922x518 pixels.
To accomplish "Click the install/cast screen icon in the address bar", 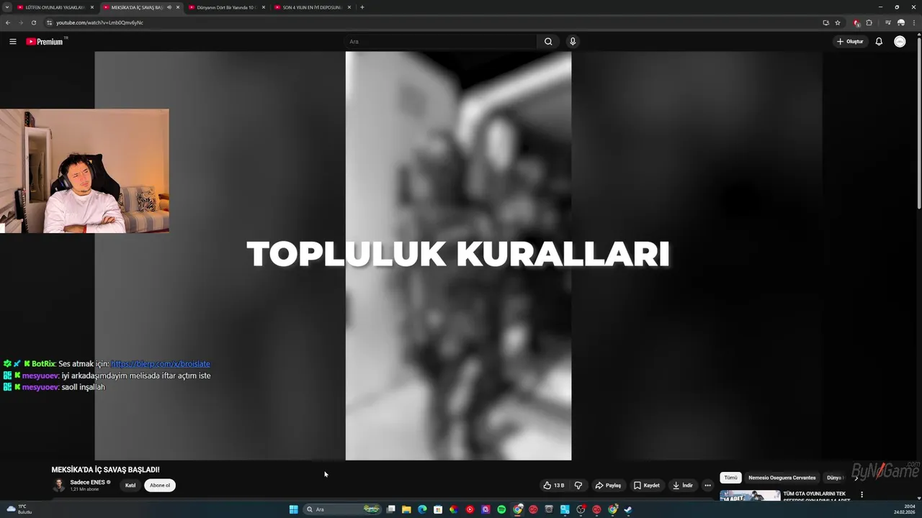I will [826, 22].
